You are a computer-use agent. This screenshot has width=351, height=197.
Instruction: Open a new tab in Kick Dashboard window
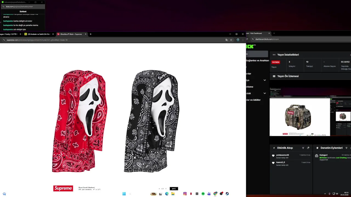[x=274, y=33]
